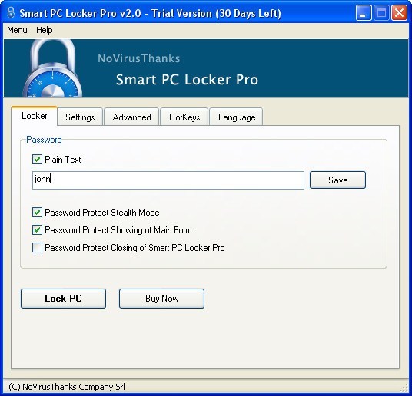Switch to the Locker tab
This screenshot has height=396, width=412.
pos(34,116)
